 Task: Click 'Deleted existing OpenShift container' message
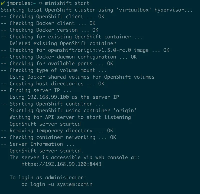63,43
